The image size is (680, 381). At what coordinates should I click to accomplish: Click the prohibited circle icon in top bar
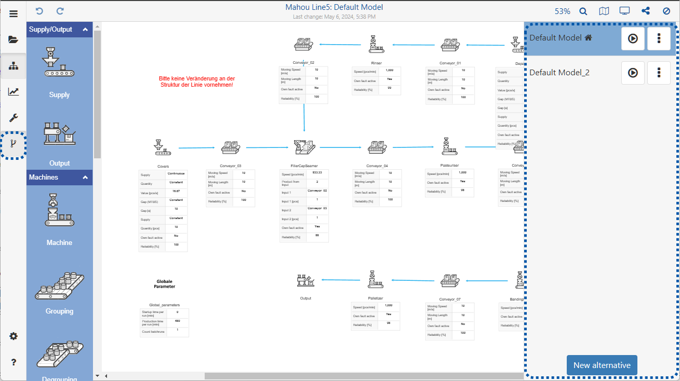[666, 11]
